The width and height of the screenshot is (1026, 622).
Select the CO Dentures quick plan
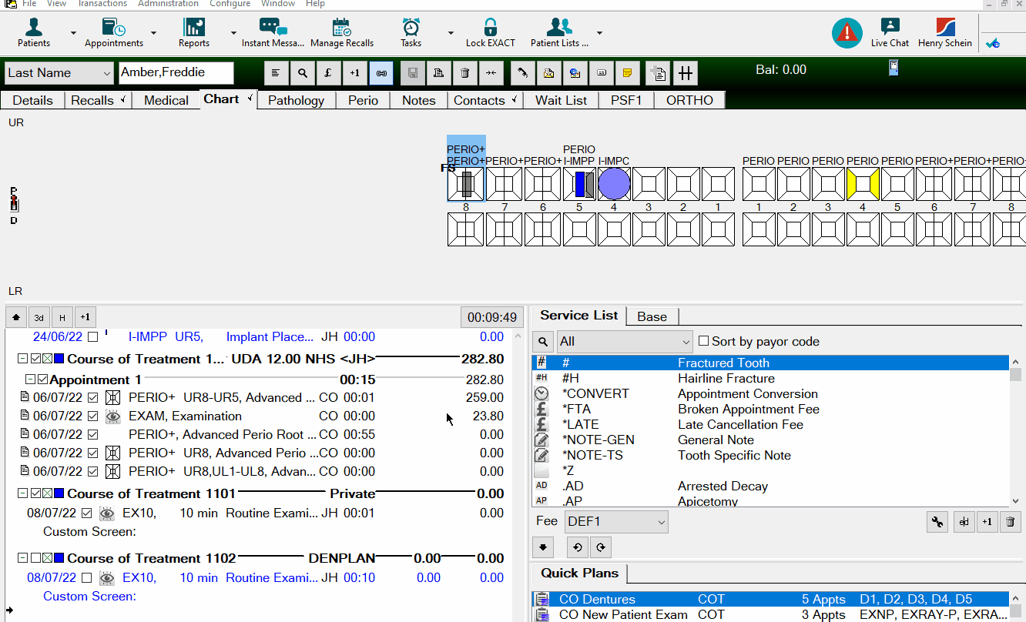click(769, 599)
